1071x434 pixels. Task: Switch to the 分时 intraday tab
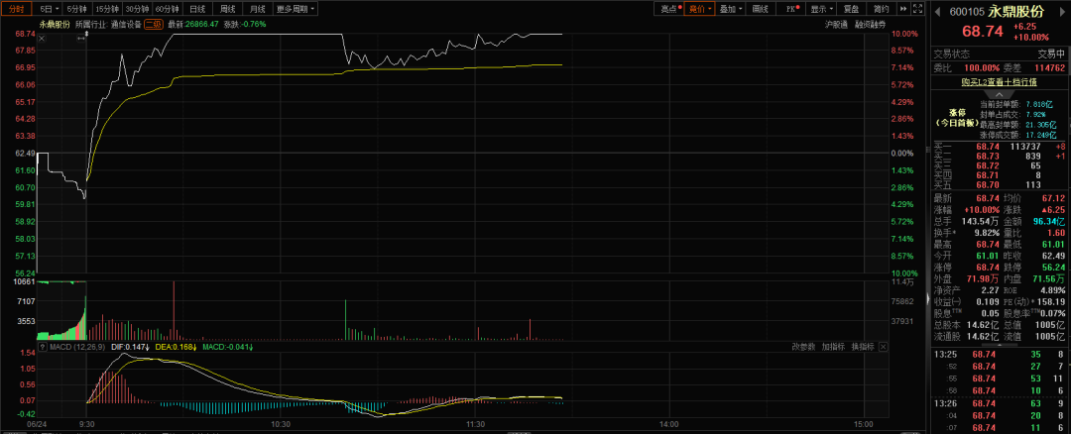pyautogui.click(x=17, y=9)
